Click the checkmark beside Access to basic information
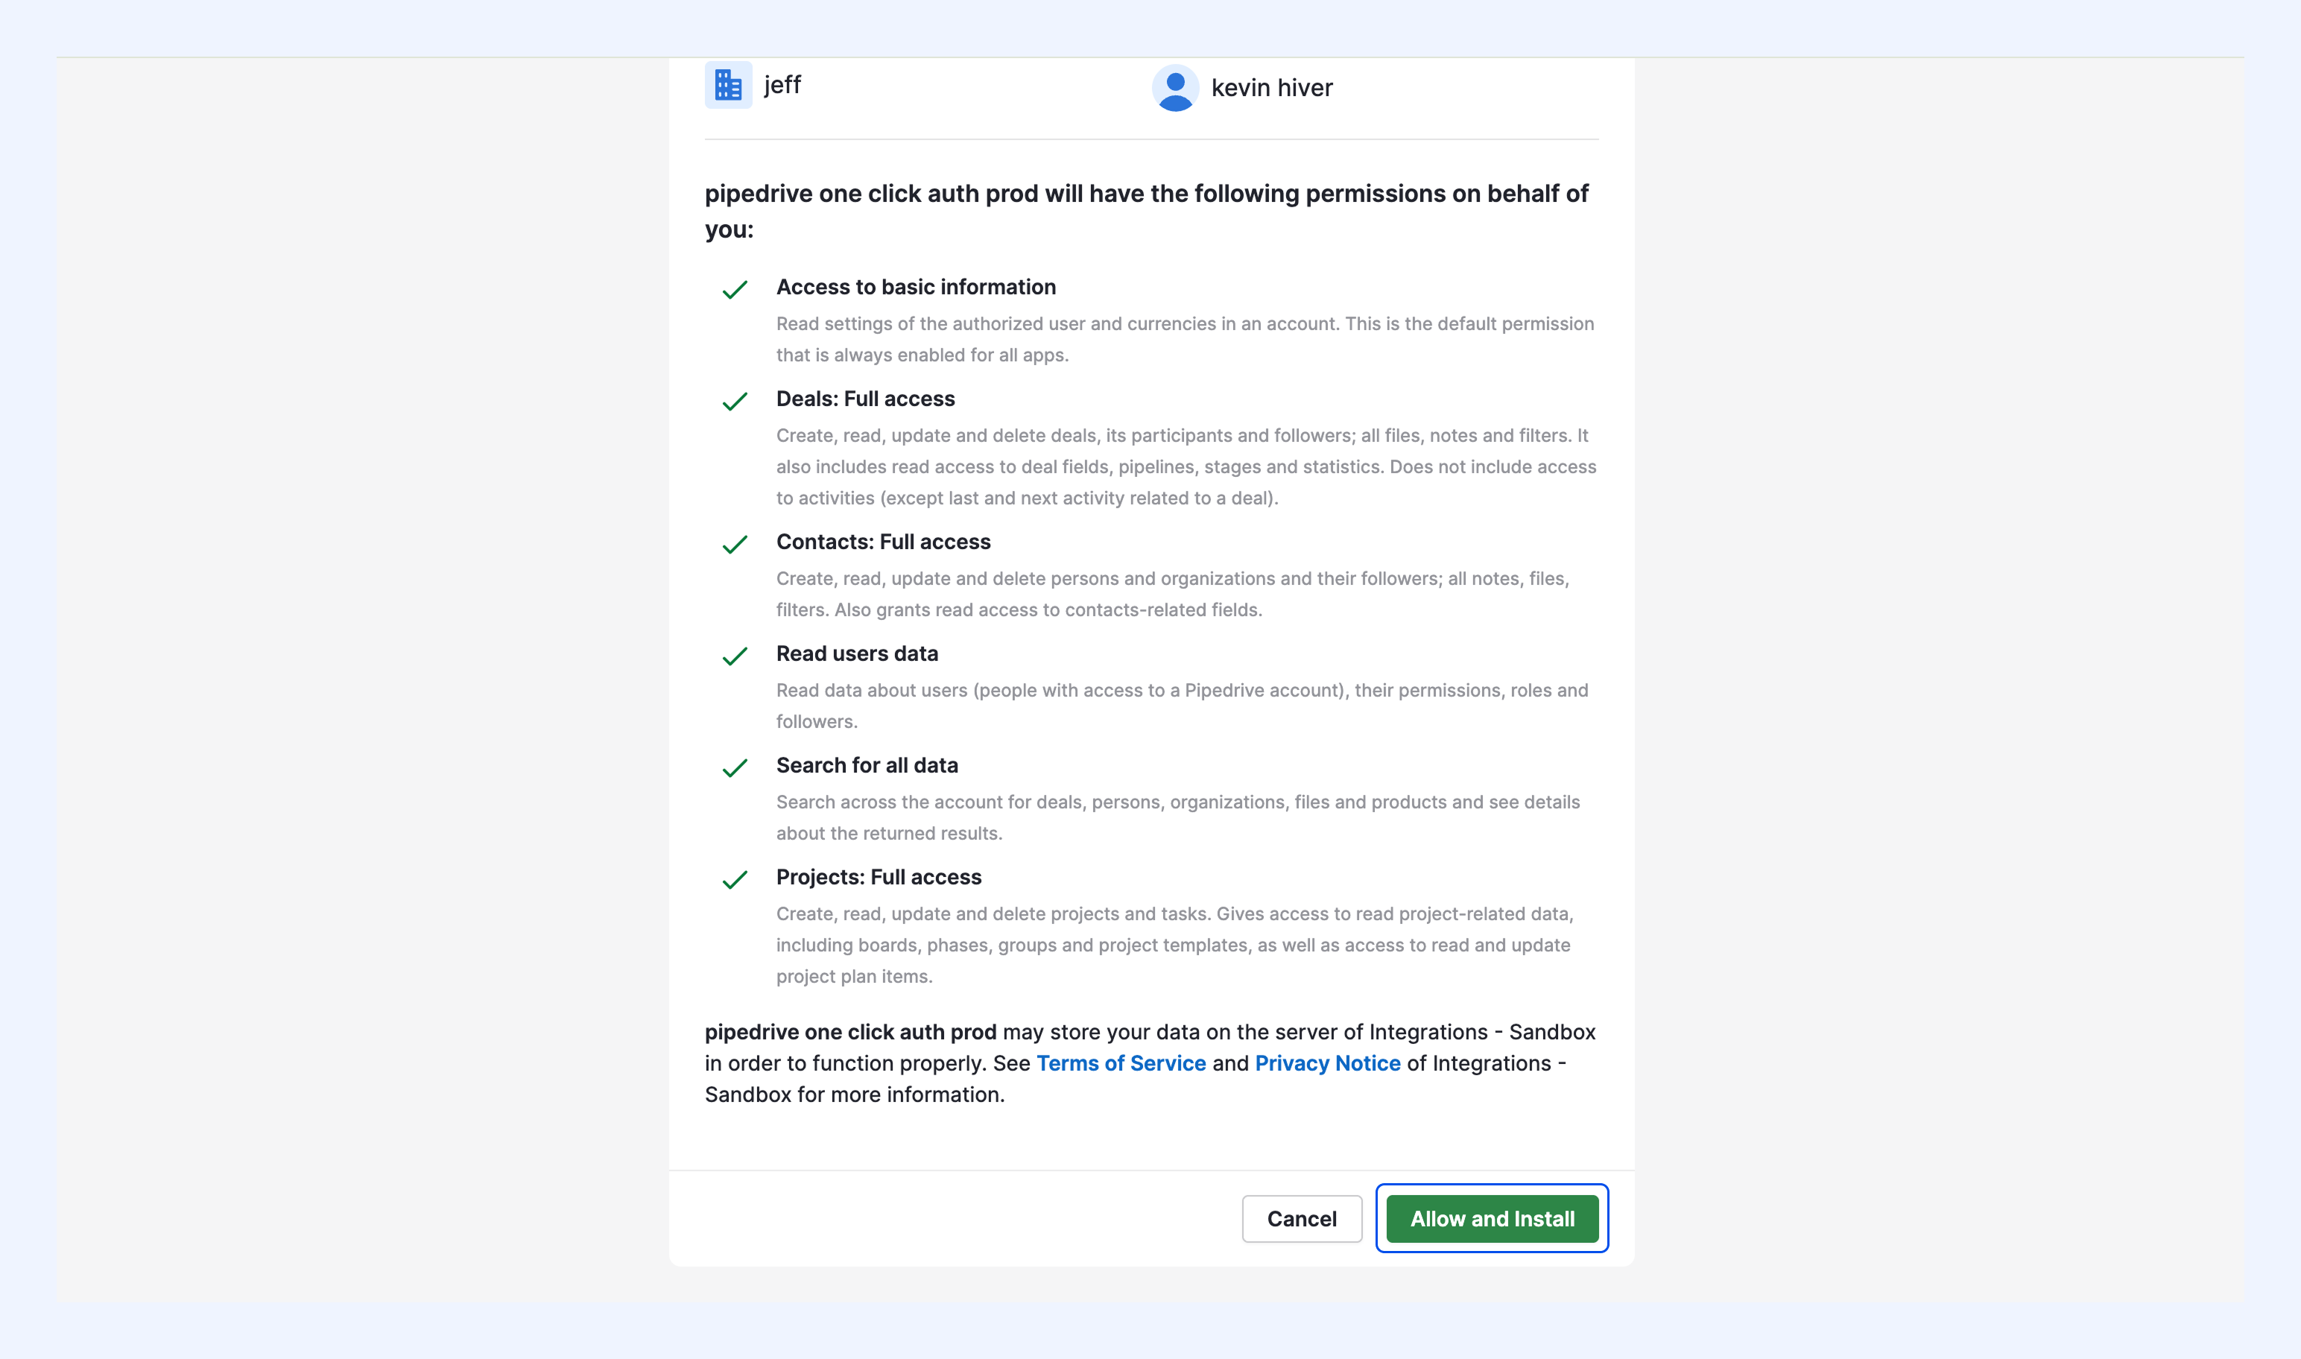 pyautogui.click(x=735, y=289)
